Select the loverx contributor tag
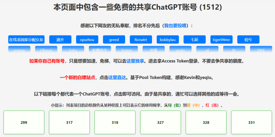This screenshot has width=275, height=137. [x=127, y=49]
